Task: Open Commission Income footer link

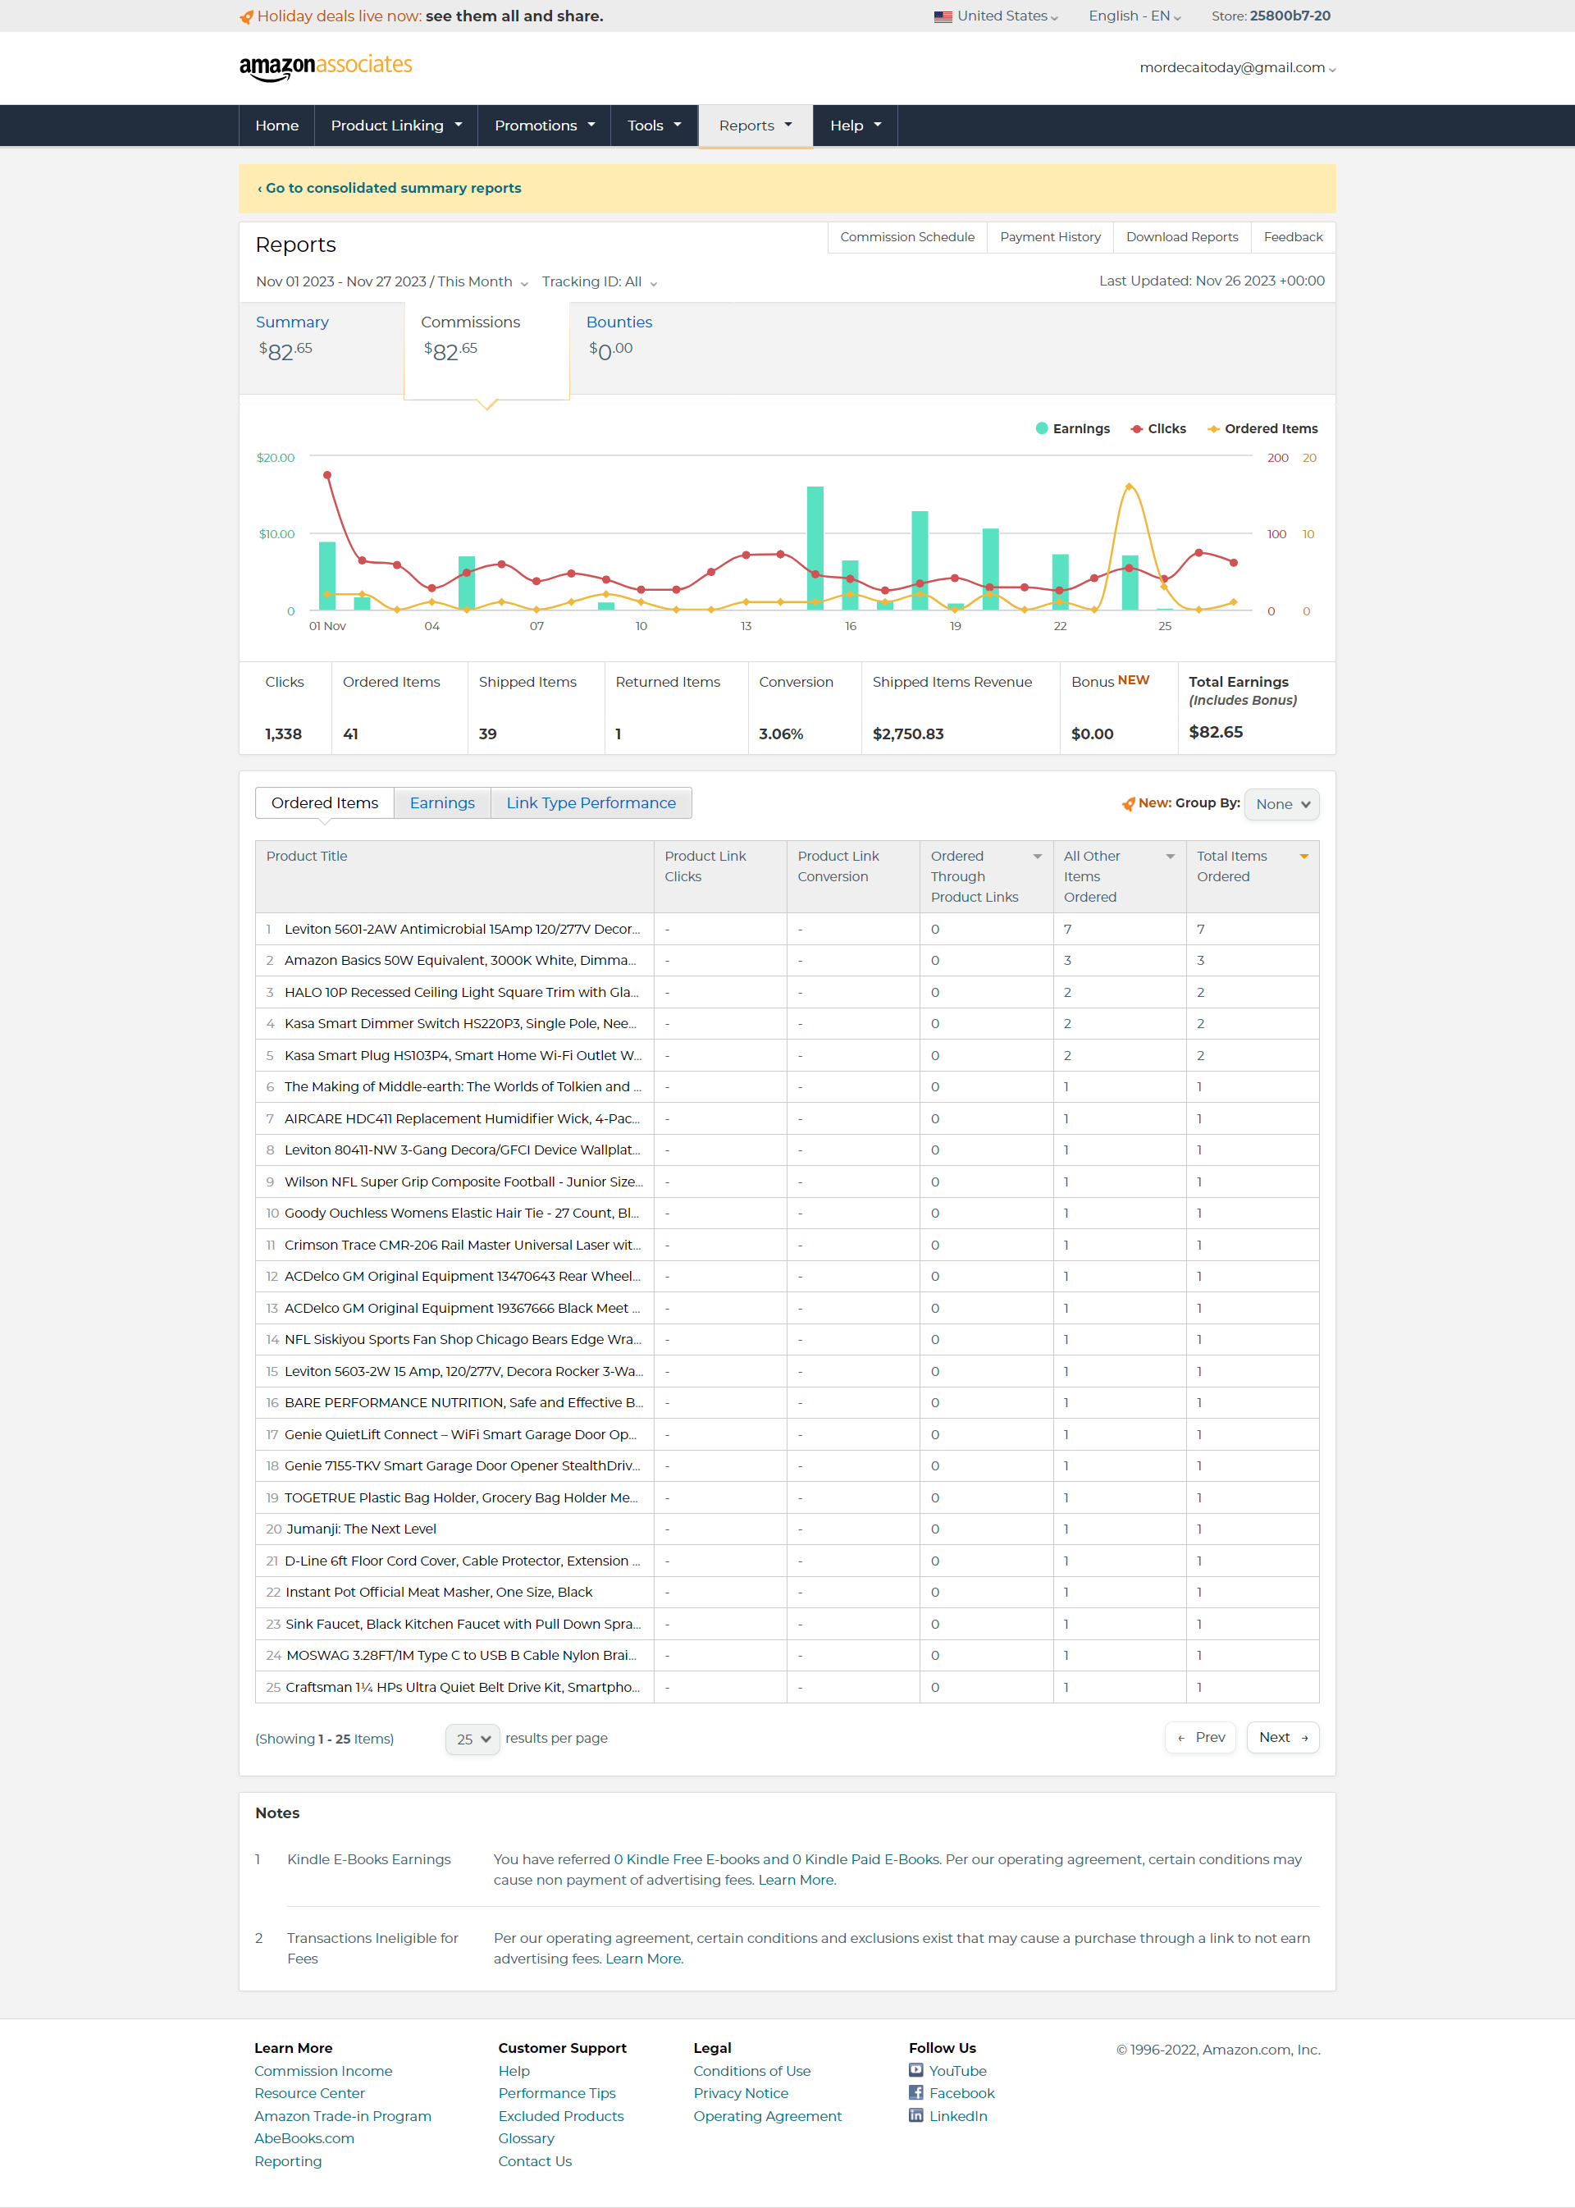Action: click(323, 2070)
